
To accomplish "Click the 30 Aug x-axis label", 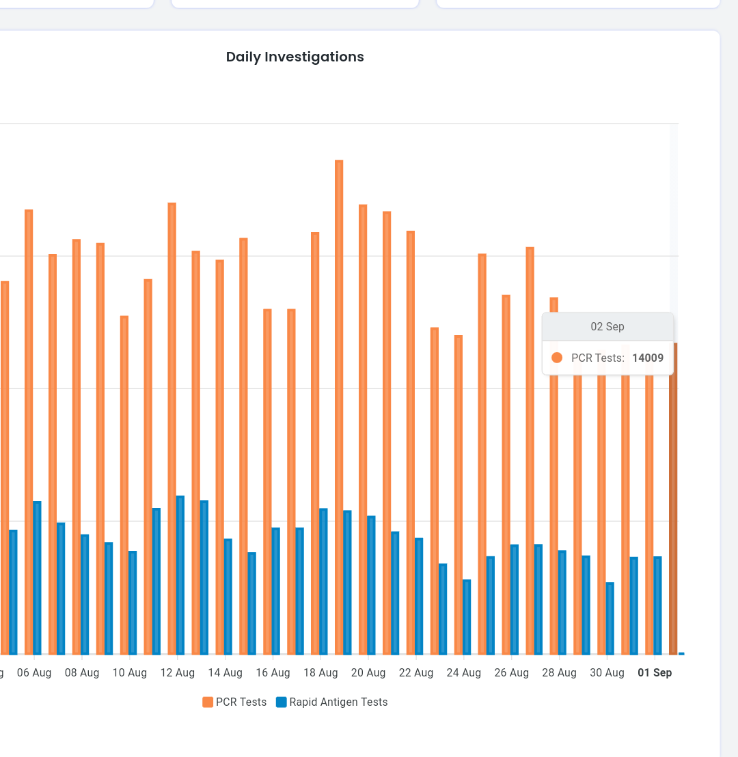I will click(x=607, y=672).
